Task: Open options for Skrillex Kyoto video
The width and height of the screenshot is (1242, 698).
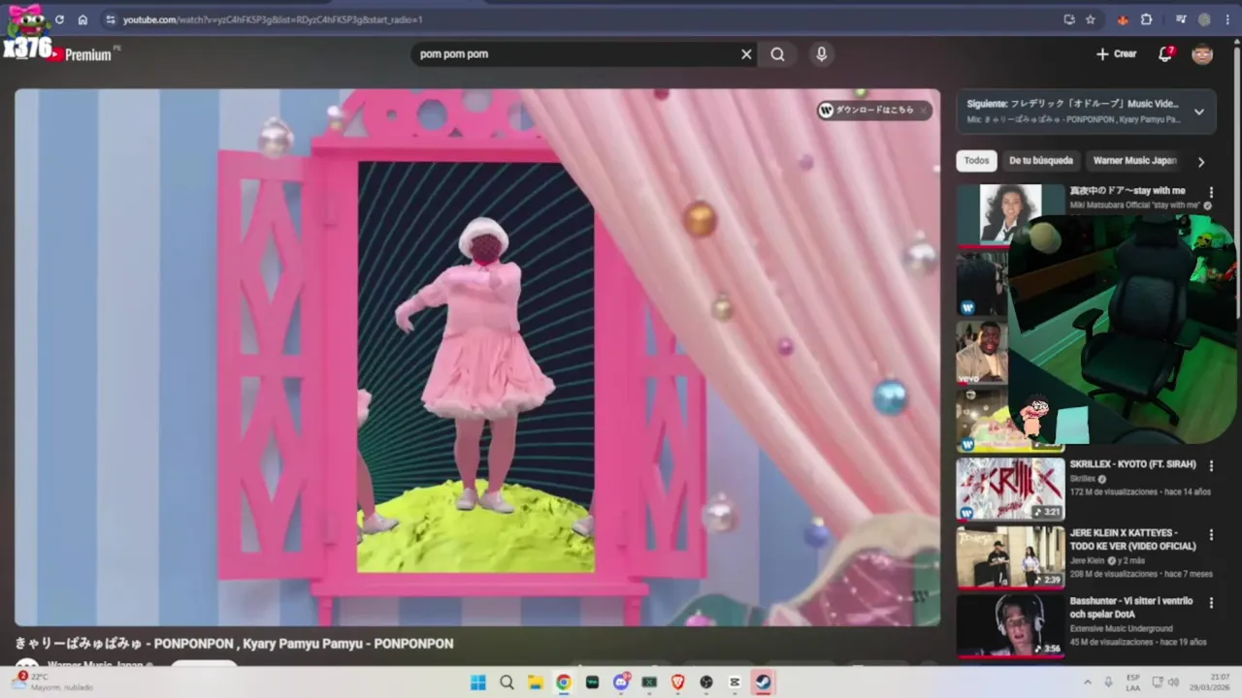Action: 1211,465
